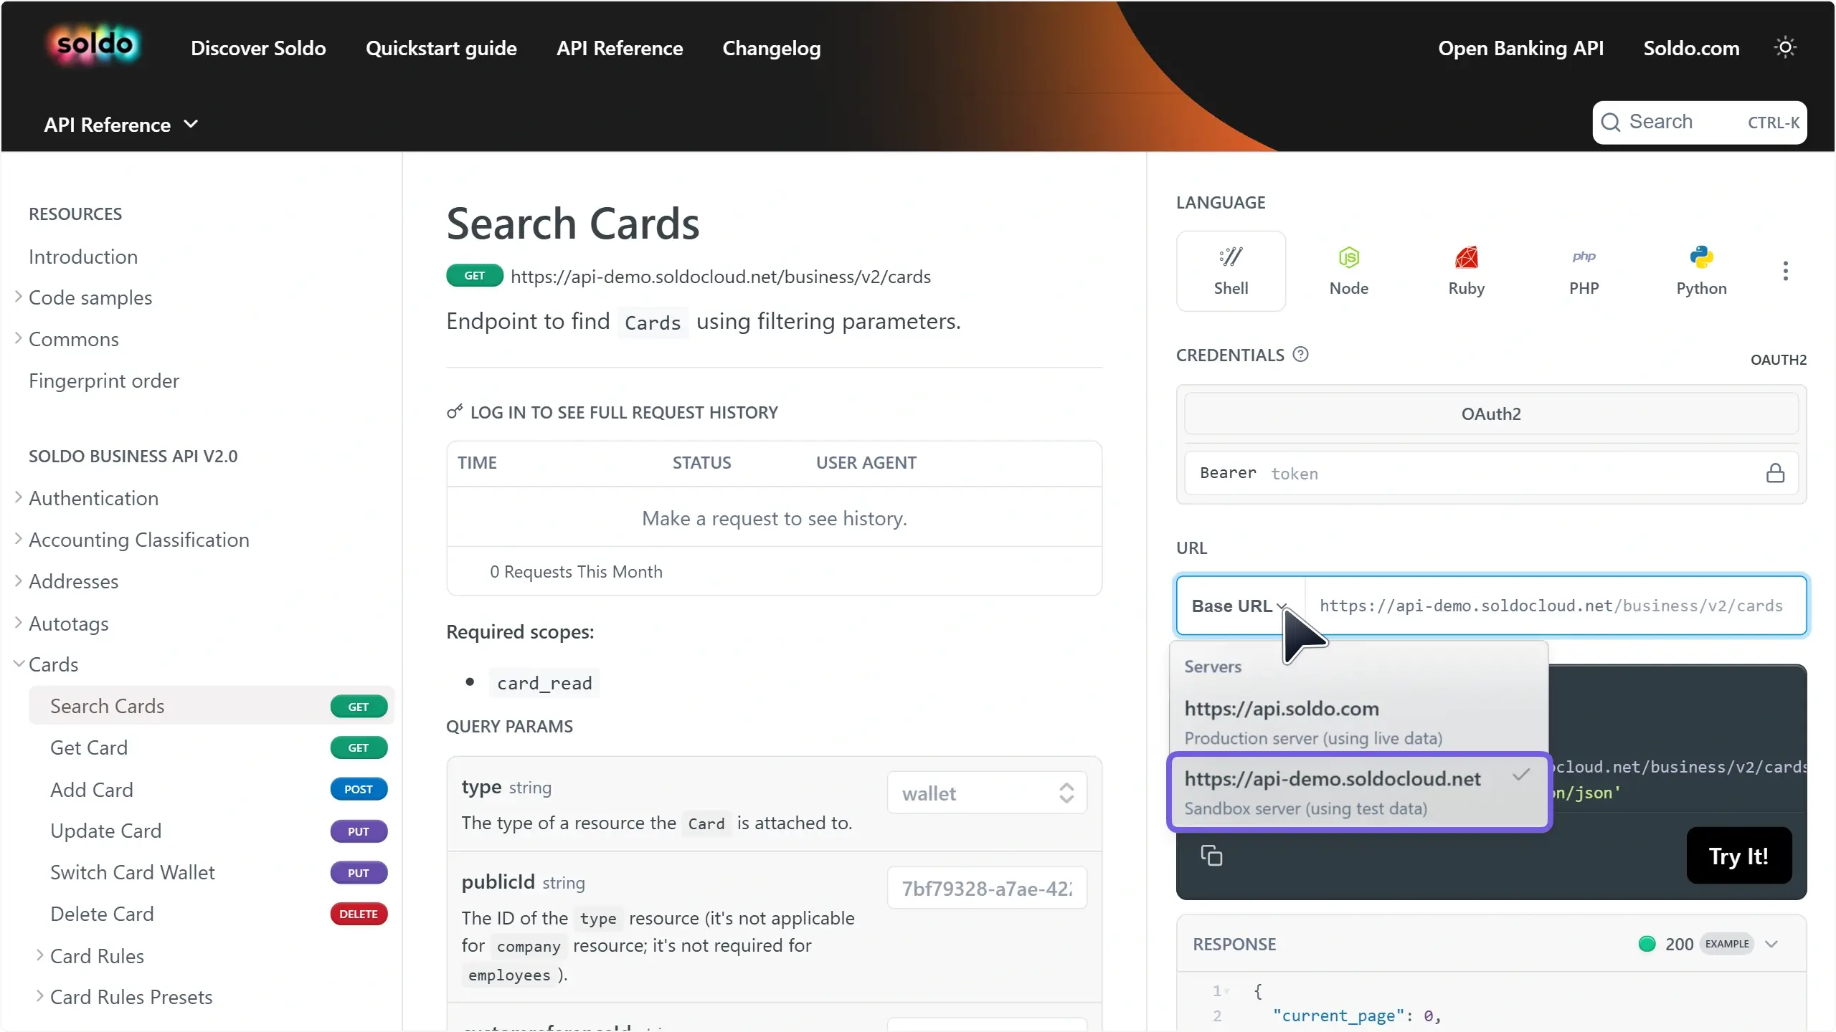Open the type wallet select box
The height and width of the screenshot is (1032, 1836).
pos(986,793)
